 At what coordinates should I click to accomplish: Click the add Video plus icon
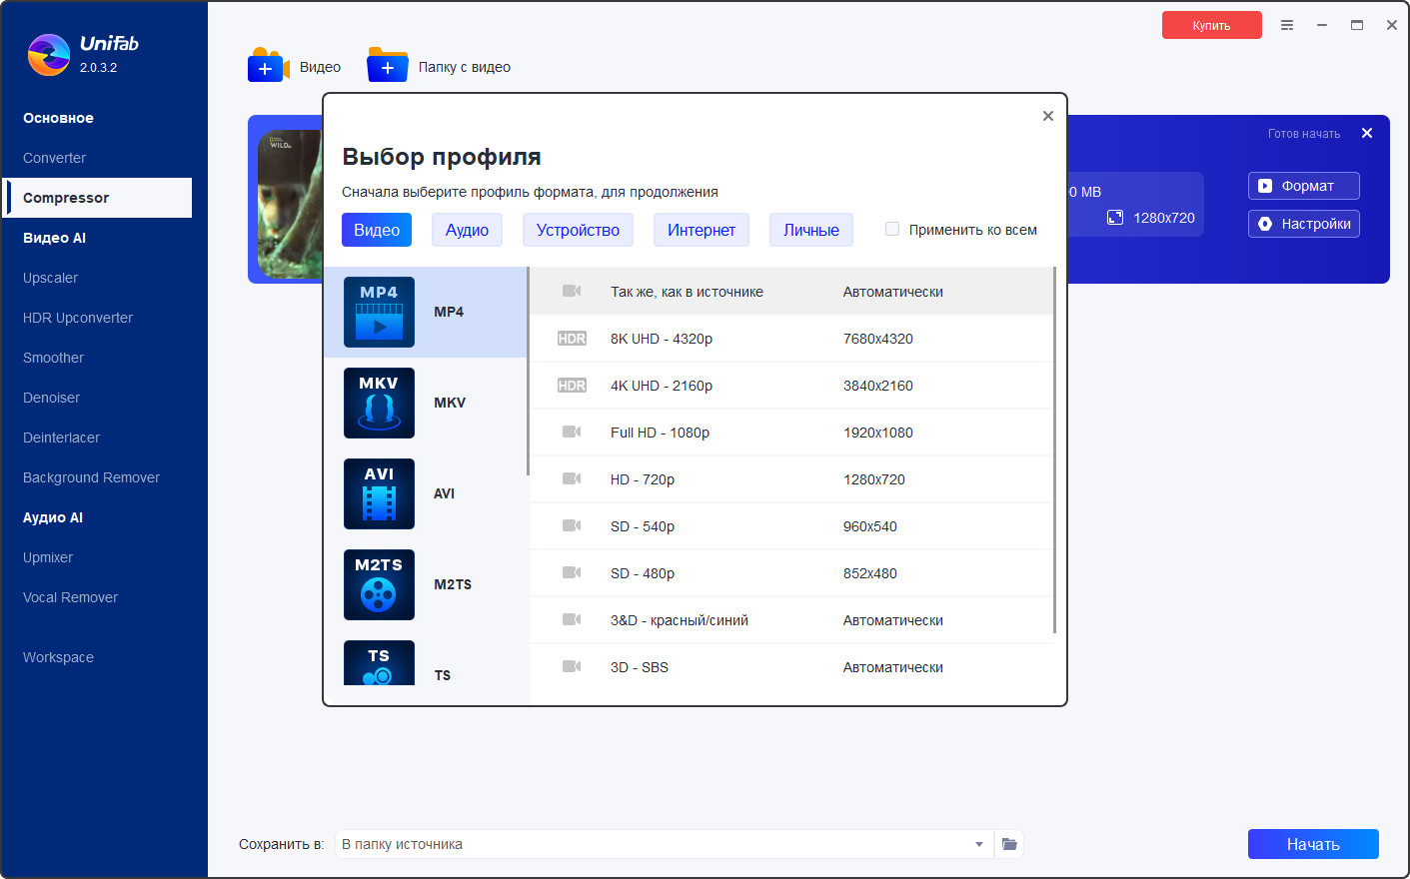tap(267, 66)
